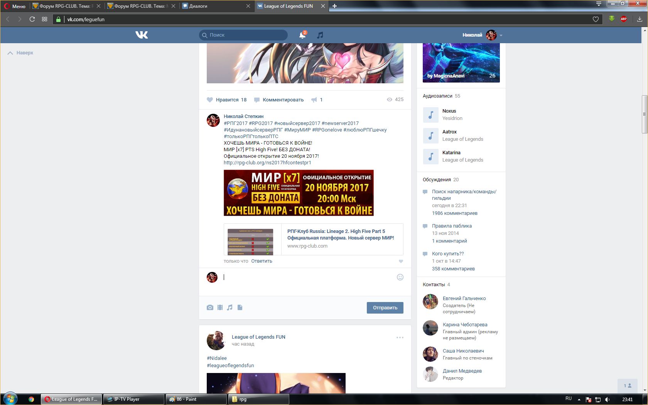Screen dimensions: 648x405
Task: Open the emoji picker in comment box
Action: click(400, 277)
